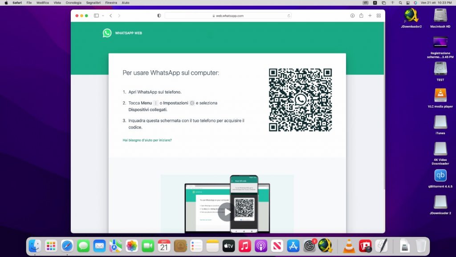The height and width of the screenshot is (257, 456).
Task: Click the Safari sidebar toggle button
Action: tap(96, 16)
